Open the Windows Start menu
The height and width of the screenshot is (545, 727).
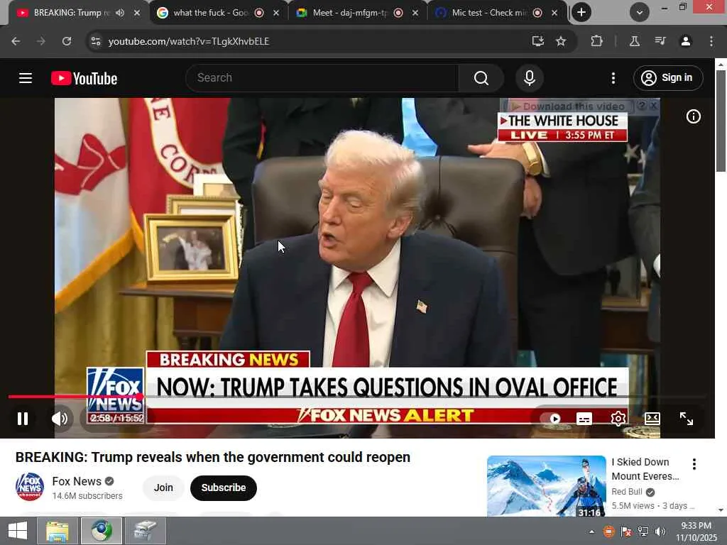[x=18, y=531]
